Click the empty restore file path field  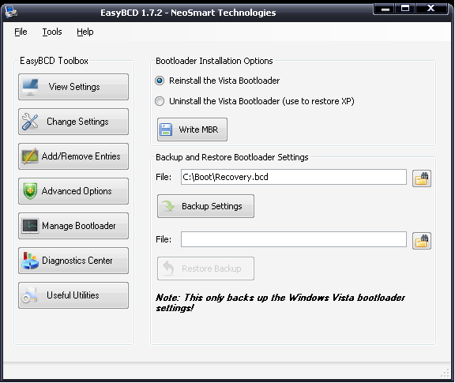coord(294,239)
